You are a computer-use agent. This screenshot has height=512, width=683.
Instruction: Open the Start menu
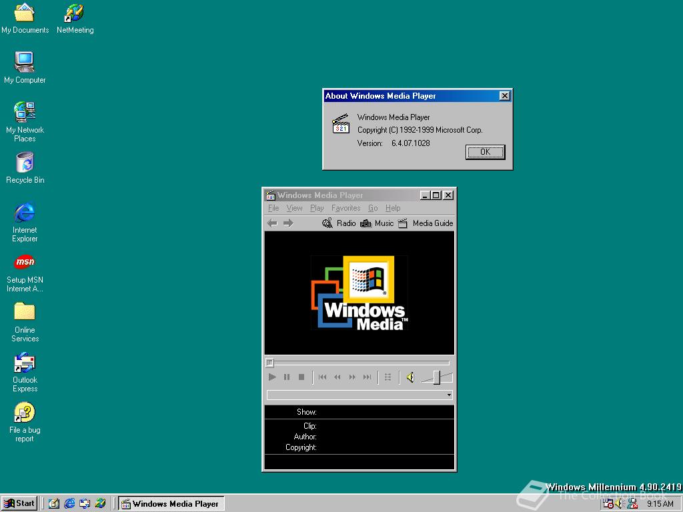coord(19,503)
